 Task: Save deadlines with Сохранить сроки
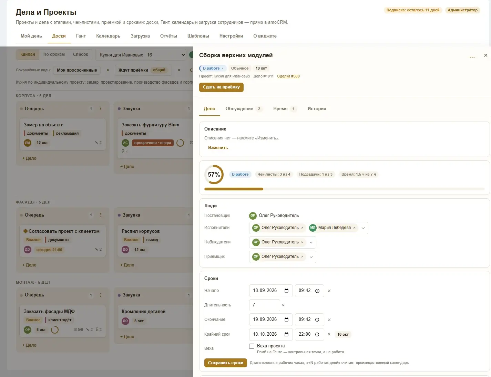[x=226, y=363]
